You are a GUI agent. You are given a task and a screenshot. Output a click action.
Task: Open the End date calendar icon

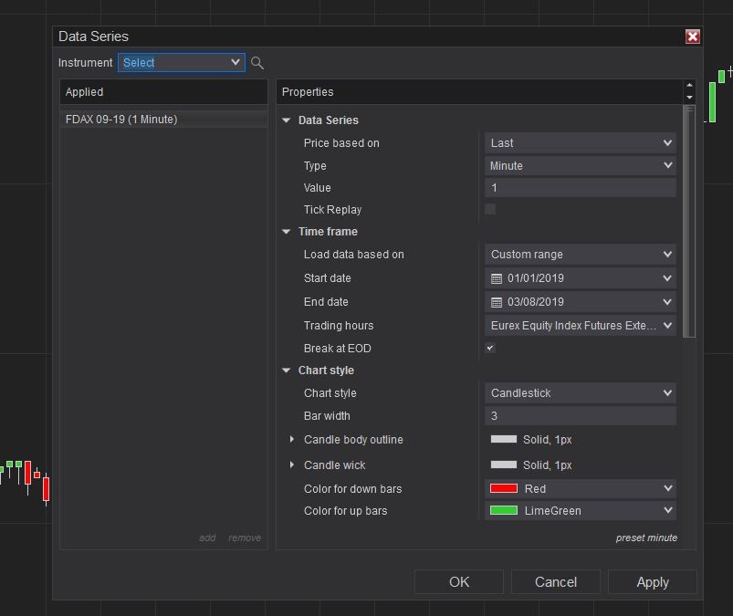tap(497, 302)
